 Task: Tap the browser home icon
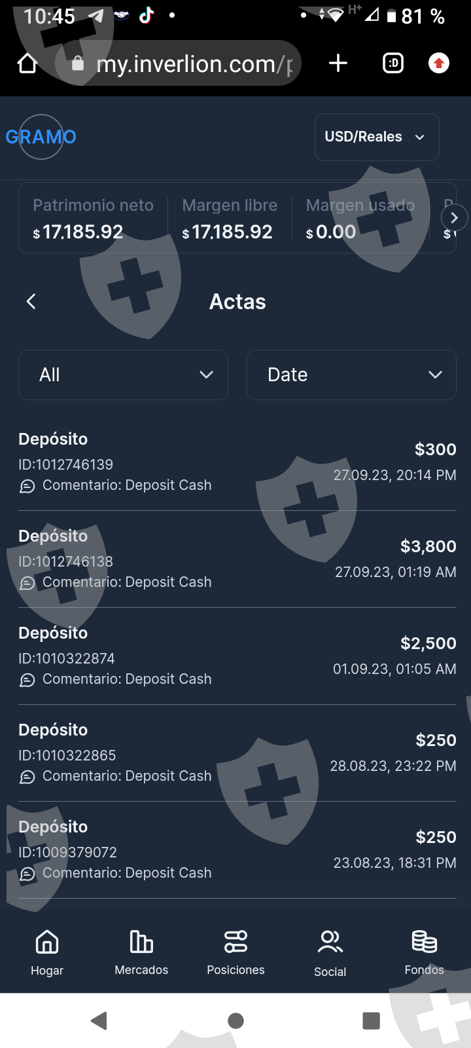(x=27, y=64)
